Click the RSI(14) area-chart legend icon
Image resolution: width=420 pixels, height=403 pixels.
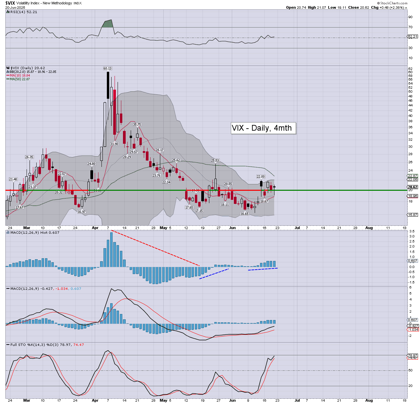8,12
